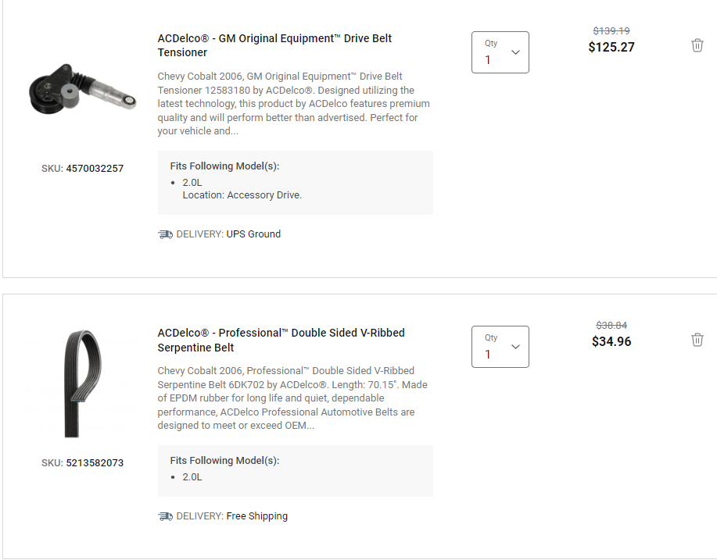Click the Free Shipping delivery truck icon
The width and height of the screenshot is (717, 560).
(165, 516)
